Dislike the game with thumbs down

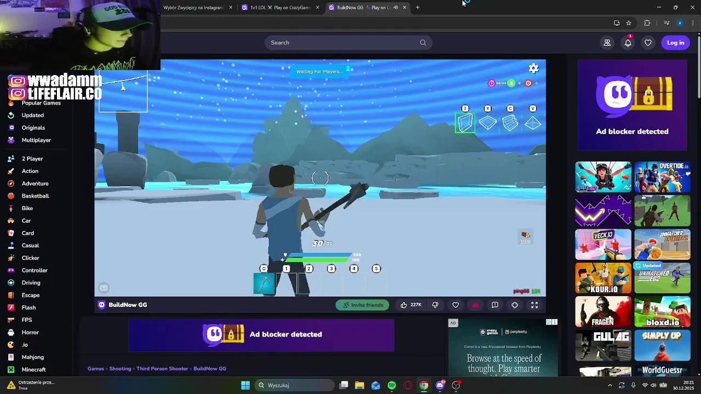(x=435, y=305)
